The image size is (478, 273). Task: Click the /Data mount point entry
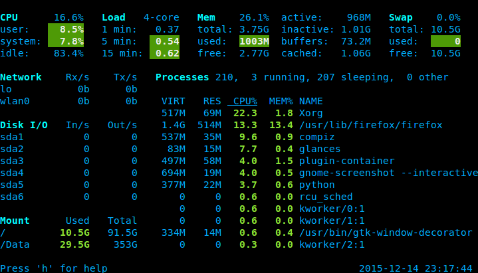coord(15,244)
